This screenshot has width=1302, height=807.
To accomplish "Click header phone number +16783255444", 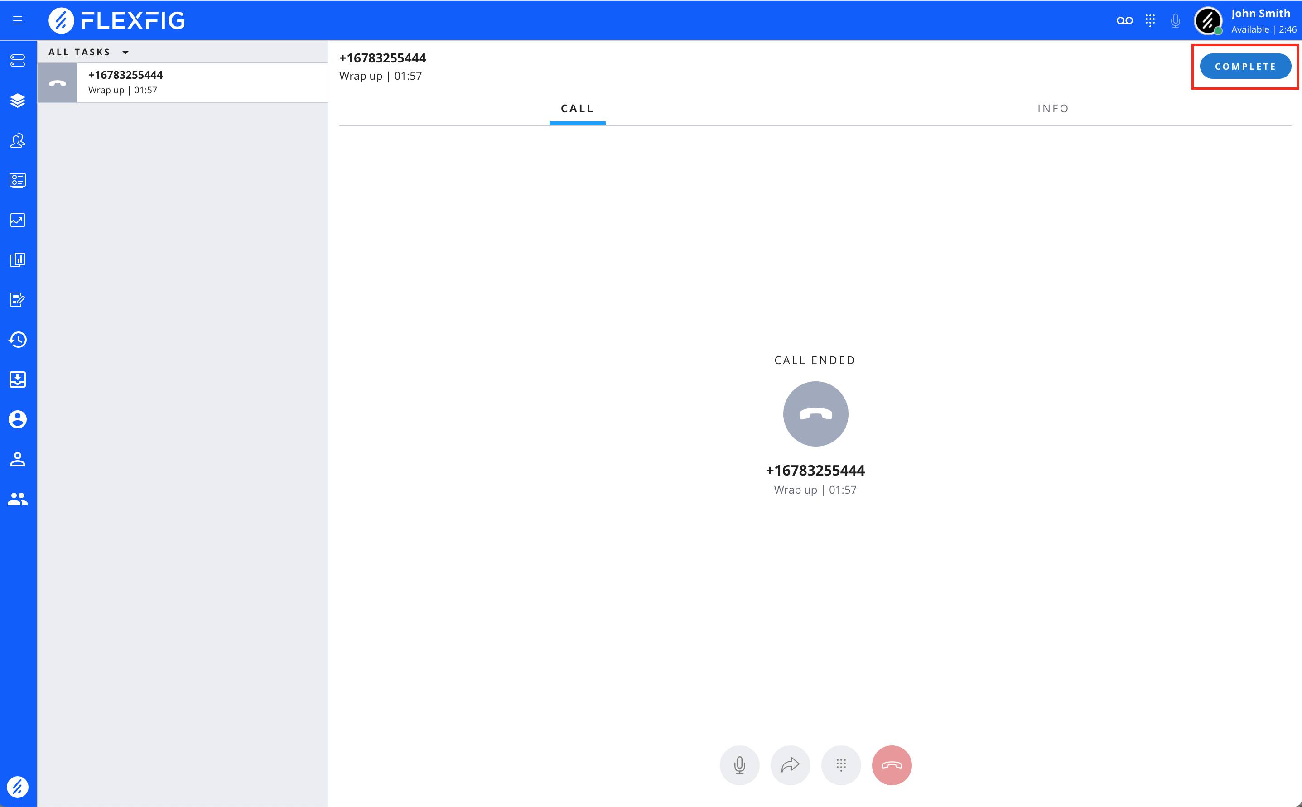I will 383,58.
